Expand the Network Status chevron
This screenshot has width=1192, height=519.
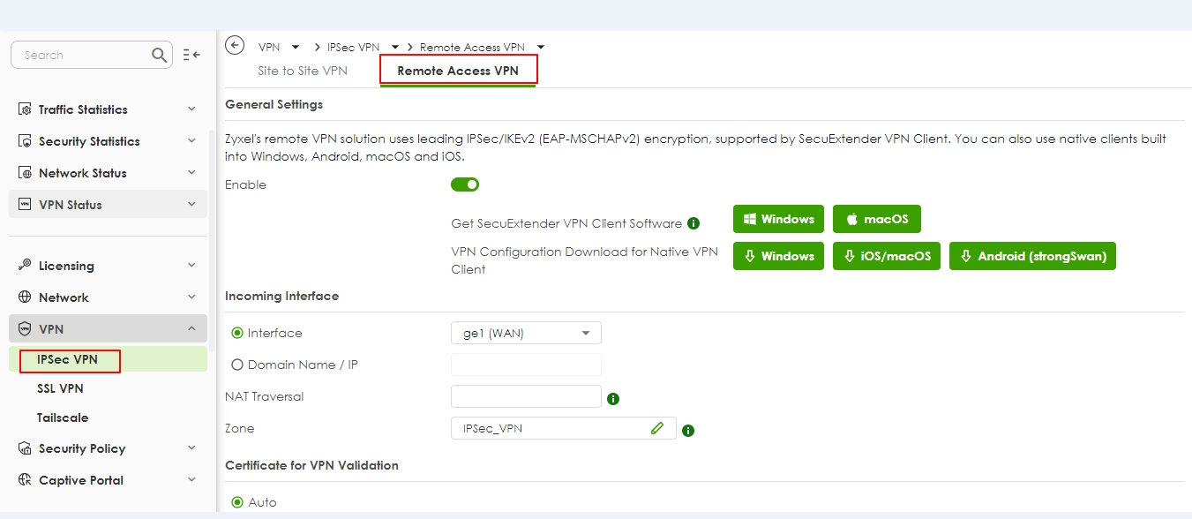pyautogui.click(x=191, y=173)
